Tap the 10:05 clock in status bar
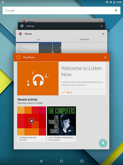 [119, 2]
